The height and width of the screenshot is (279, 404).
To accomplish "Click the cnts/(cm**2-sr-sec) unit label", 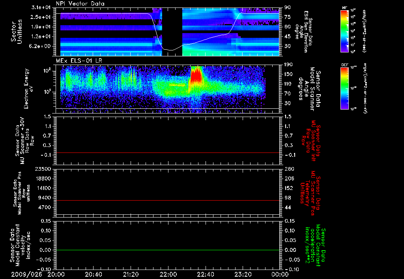I will pyautogui.click(x=364, y=31).
